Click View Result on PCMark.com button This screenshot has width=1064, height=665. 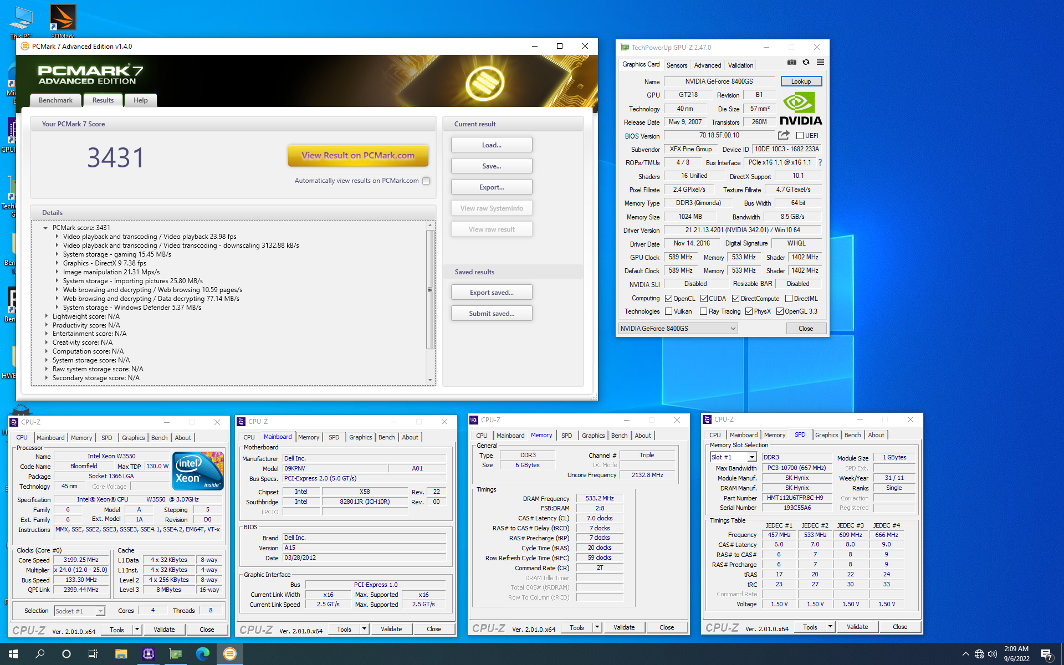click(358, 156)
